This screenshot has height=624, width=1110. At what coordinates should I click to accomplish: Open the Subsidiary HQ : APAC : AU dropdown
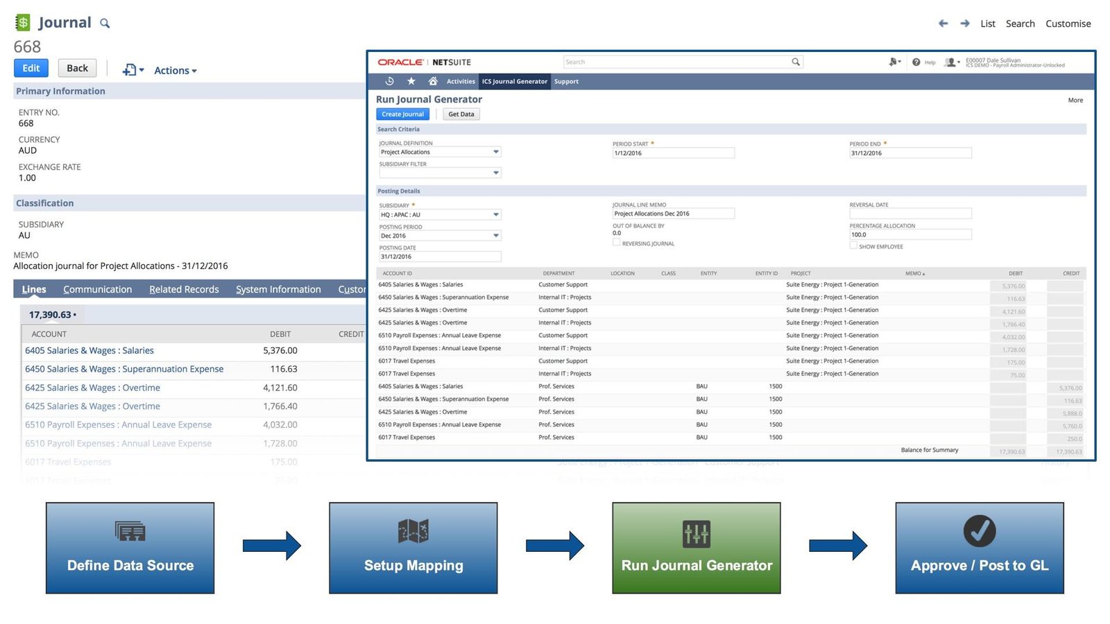(x=440, y=215)
